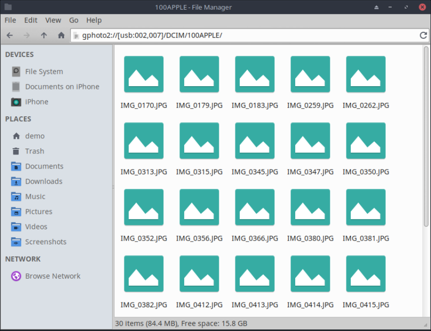
Task: Select the IMG_0366.JPG image
Action: click(254, 207)
